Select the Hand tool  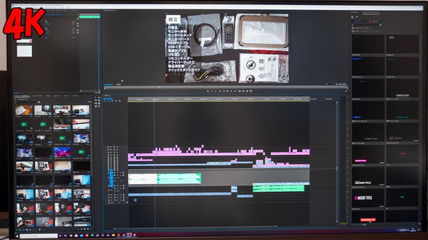[x=96, y=106]
